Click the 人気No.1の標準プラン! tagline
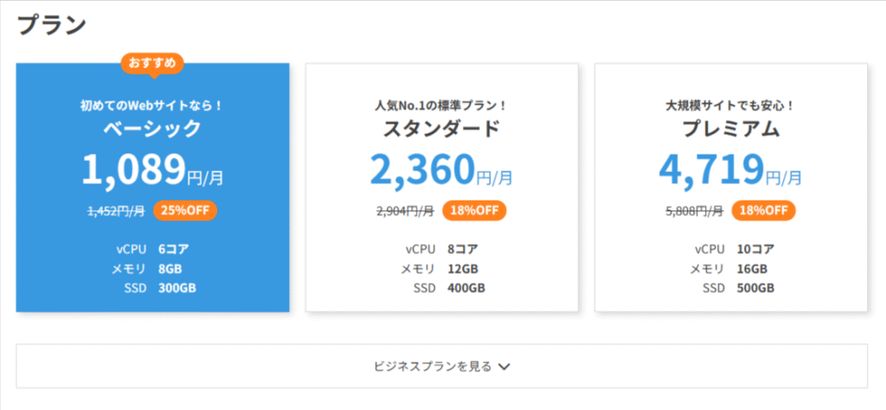 441,106
